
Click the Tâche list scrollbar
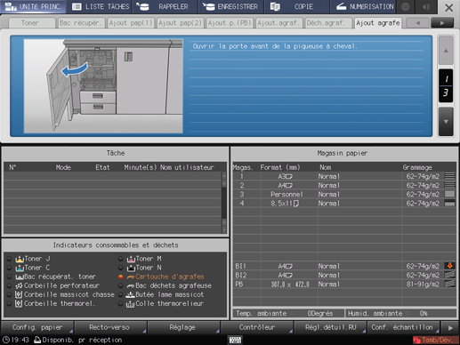coord(224,203)
